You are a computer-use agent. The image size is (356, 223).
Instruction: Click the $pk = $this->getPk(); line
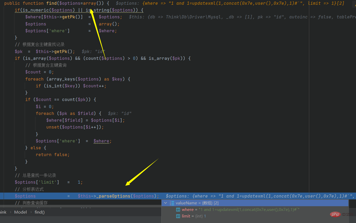point(45,51)
